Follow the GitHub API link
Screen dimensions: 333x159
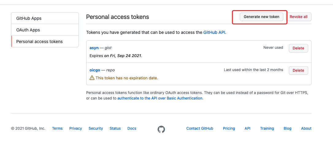coord(214,32)
